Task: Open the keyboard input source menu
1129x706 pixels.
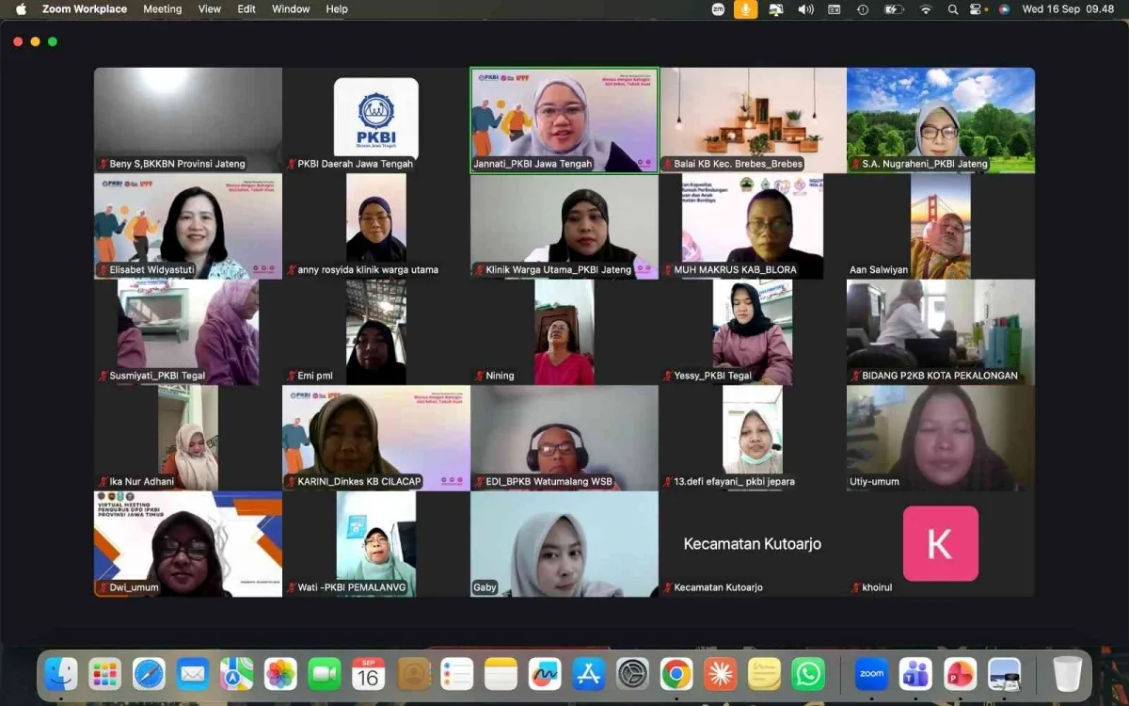Action: click(x=835, y=9)
